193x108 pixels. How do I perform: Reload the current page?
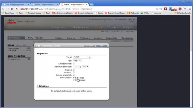pos(12,9)
